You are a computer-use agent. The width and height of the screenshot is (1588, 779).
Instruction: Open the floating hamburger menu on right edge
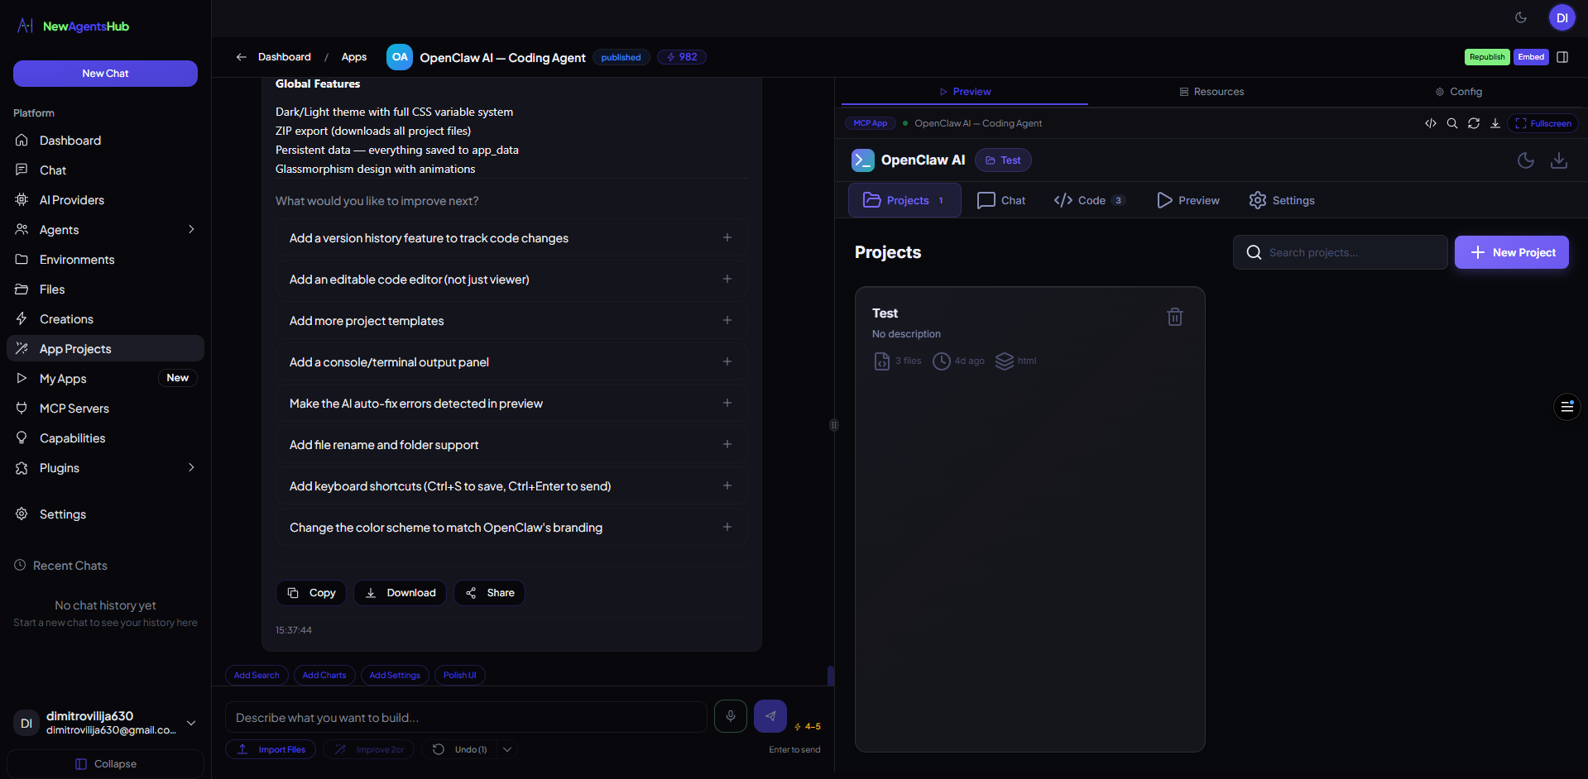tap(1567, 407)
